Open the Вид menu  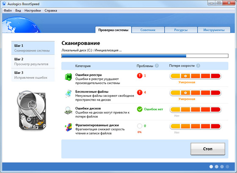18,11
